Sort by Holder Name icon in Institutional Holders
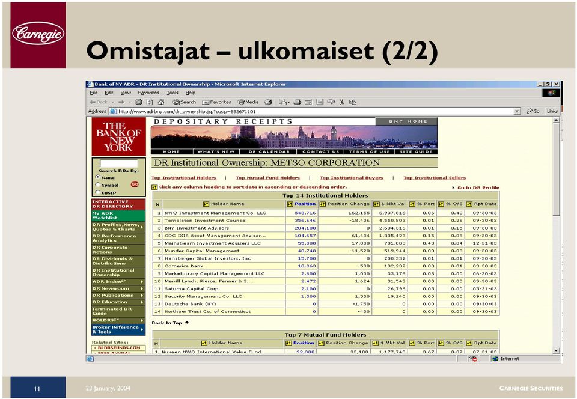Screen dimensions: 577x399 click(x=206, y=204)
